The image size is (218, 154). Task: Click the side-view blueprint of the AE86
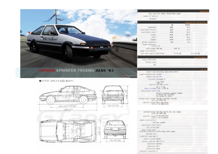click(68, 95)
